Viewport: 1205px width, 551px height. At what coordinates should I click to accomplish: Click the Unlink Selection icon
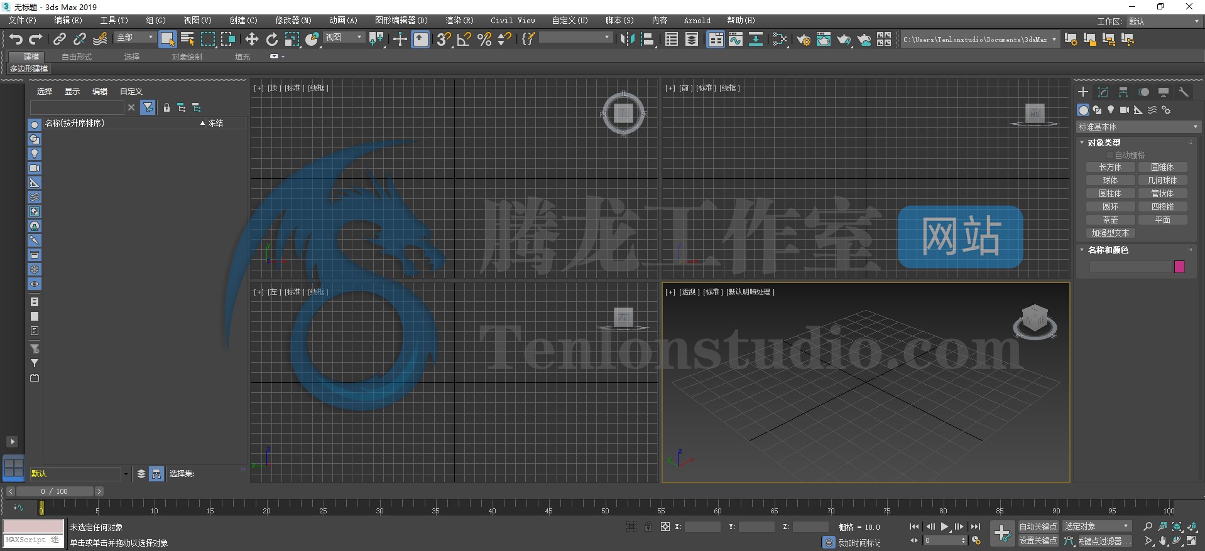(80, 40)
